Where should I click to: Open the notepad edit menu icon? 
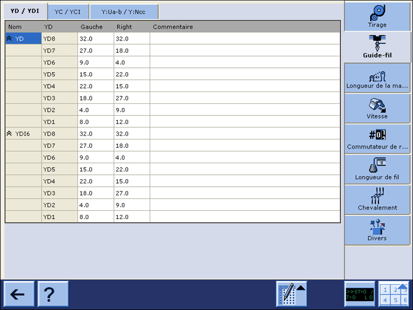coord(292,294)
